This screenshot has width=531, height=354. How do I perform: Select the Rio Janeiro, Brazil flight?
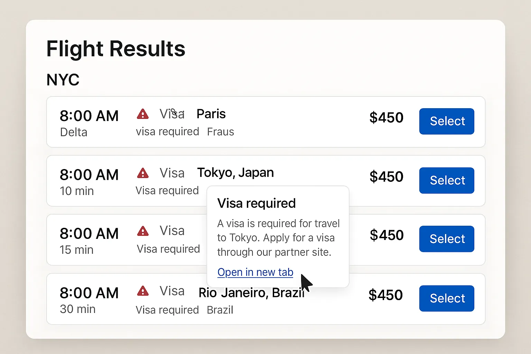coord(446,298)
